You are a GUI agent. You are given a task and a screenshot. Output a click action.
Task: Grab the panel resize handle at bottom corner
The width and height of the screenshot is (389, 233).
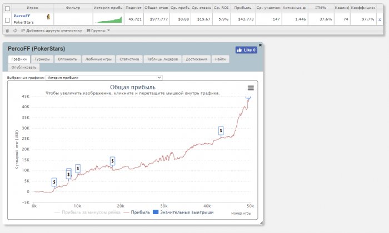pos(261,223)
